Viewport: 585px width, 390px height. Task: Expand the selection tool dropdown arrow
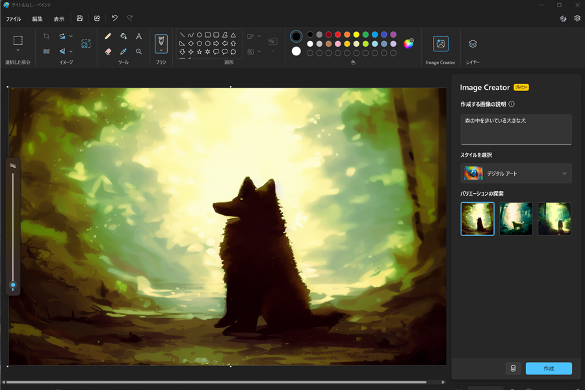(18, 50)
